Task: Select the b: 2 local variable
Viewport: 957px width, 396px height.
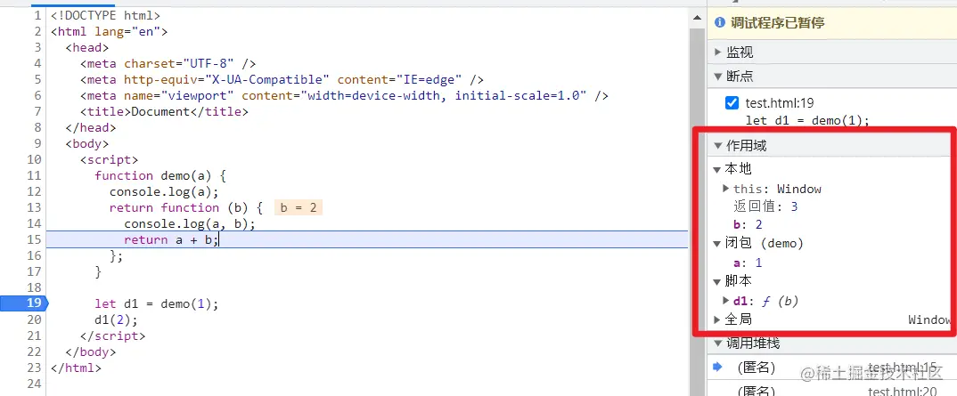Action: point(748,225)
